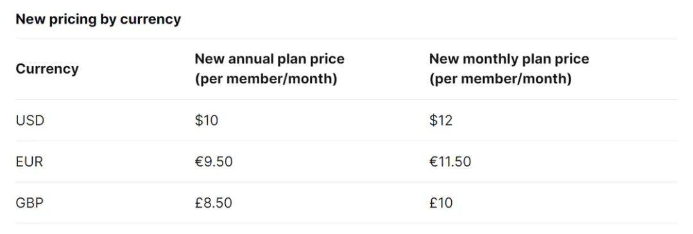Viewport: 693px width, 234px height.
Task: Click the $10 annual USD price
Action: click(207, 121)
